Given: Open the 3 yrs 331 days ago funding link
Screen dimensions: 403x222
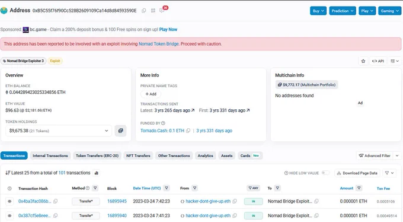Looking at the screenshot, I should point(214,131).
